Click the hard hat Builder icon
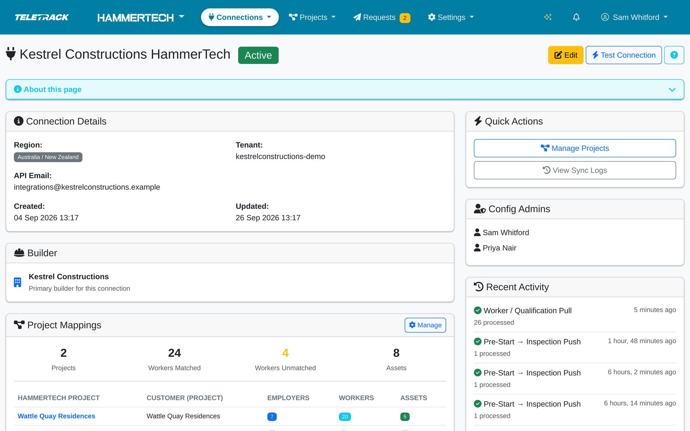Viewport: 690px width, 431px height. (19, 253)
